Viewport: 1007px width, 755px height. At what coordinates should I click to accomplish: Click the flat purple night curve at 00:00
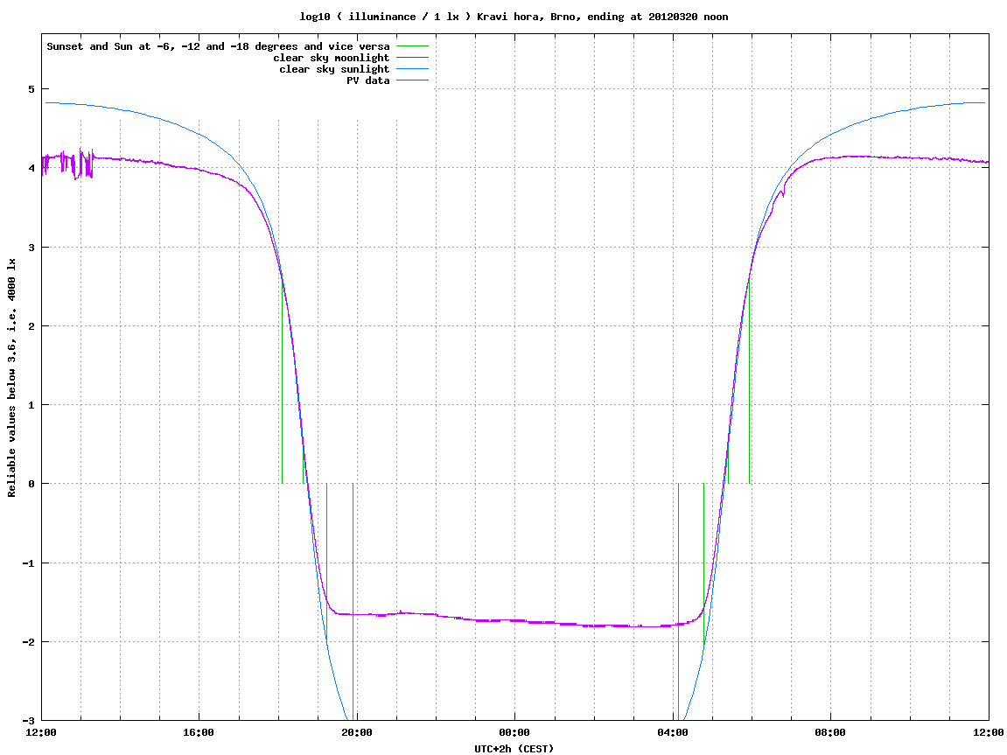[x=515, y=620]
